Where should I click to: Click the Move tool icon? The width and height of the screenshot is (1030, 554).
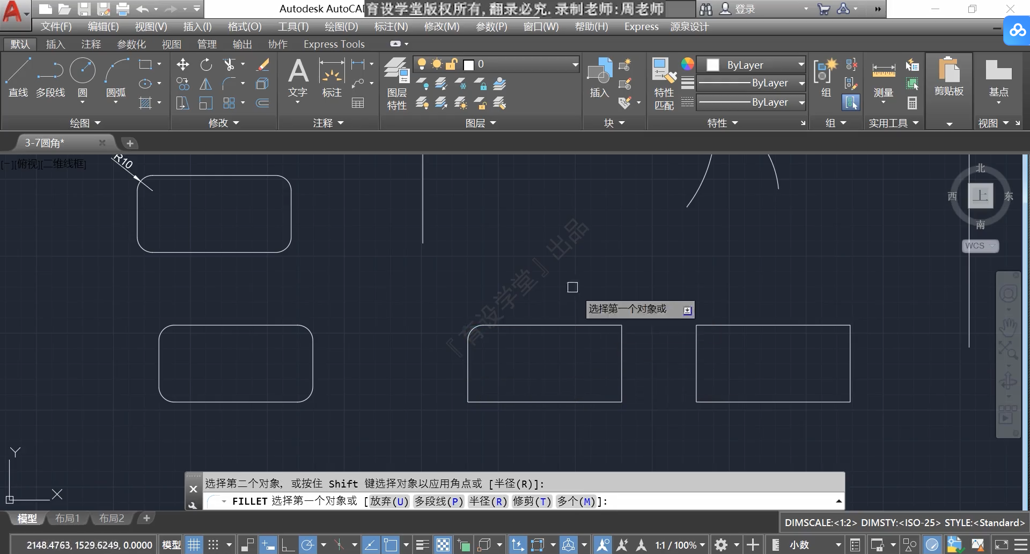click(183, 65)
